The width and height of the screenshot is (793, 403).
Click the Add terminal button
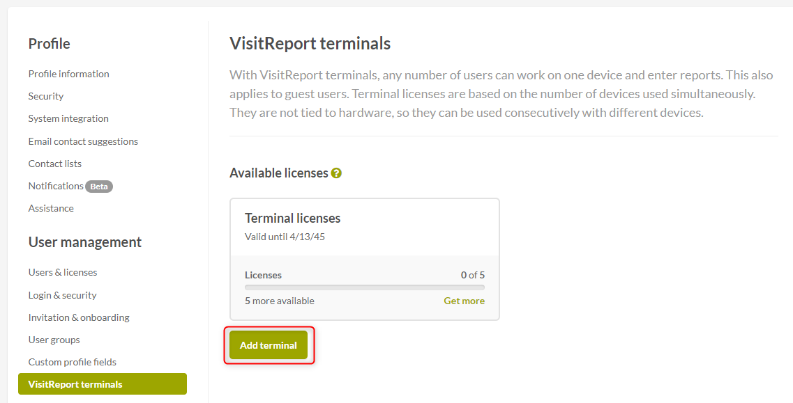click(x=269, y=345)
